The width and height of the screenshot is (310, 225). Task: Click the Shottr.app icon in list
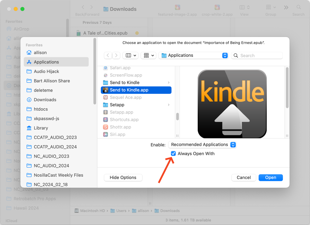[105, 127]
